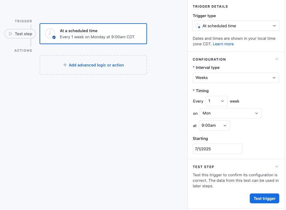Open the Every 1 week count dropdown
286x210 pixels.
tap(216, 101)
